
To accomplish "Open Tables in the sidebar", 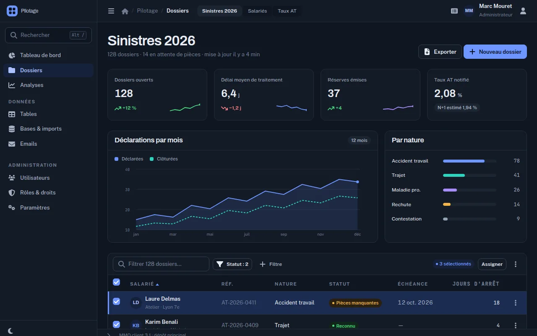I will [48, 114].
